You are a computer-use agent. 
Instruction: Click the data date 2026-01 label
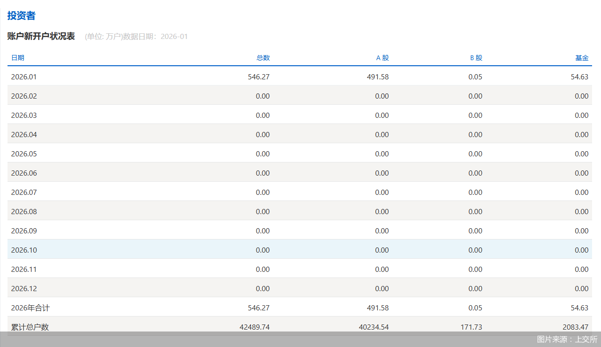coord(174,37)
